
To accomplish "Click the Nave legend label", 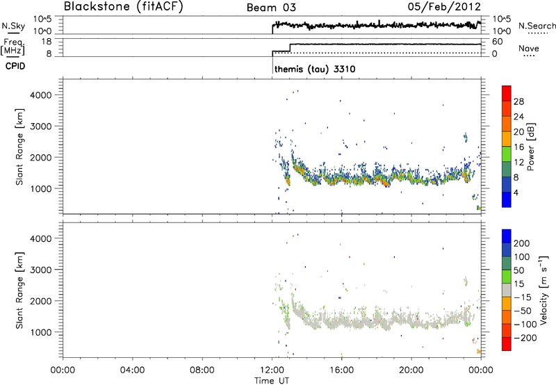I will coord(528,49).
